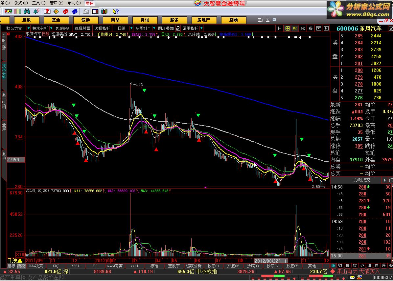Click the 2.959 price marker on axis

(16, 159)
